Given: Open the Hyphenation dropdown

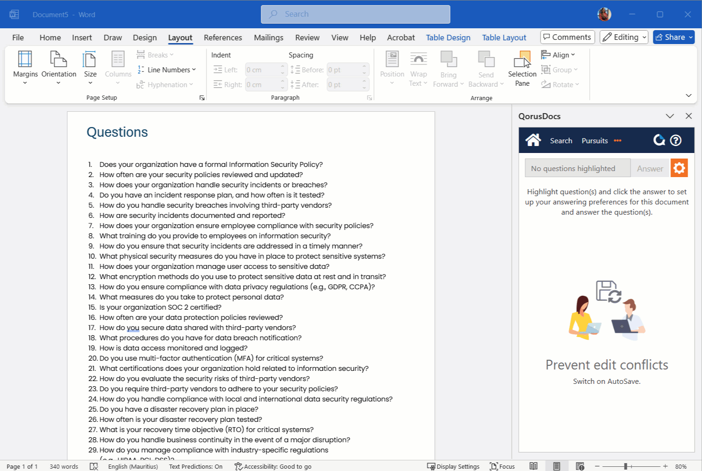Looking at the screenshot, I should (x=165, y=84).
